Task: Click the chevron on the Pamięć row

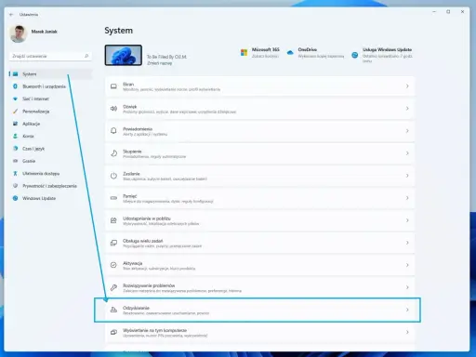Action: (407, 198)
